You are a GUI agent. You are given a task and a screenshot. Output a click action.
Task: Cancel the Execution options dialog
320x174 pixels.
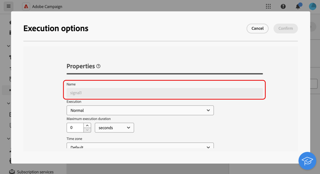click(257, 29)
